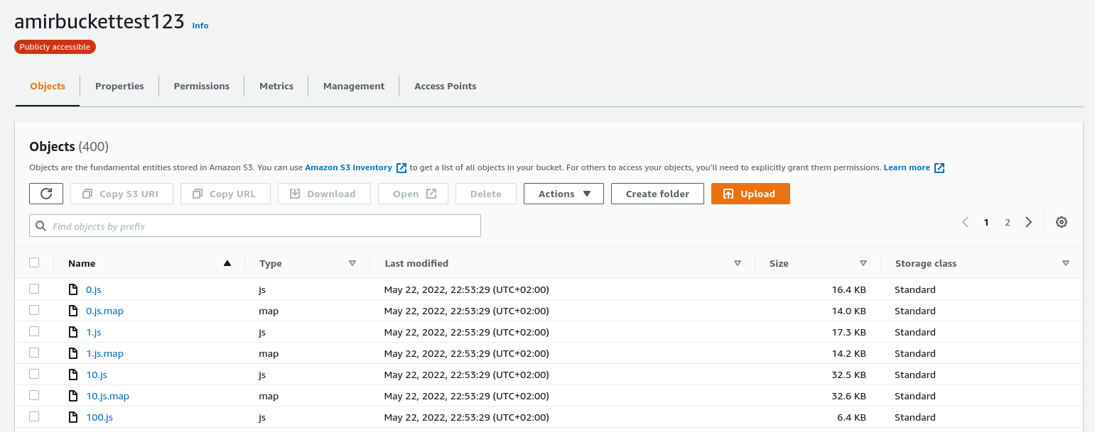This screenshot has height=432, width=1095.
Task: Click file icon beside 10.js.map
Action: (72, 396)
